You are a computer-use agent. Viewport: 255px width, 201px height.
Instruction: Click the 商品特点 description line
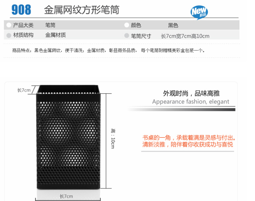coord(108,51)
